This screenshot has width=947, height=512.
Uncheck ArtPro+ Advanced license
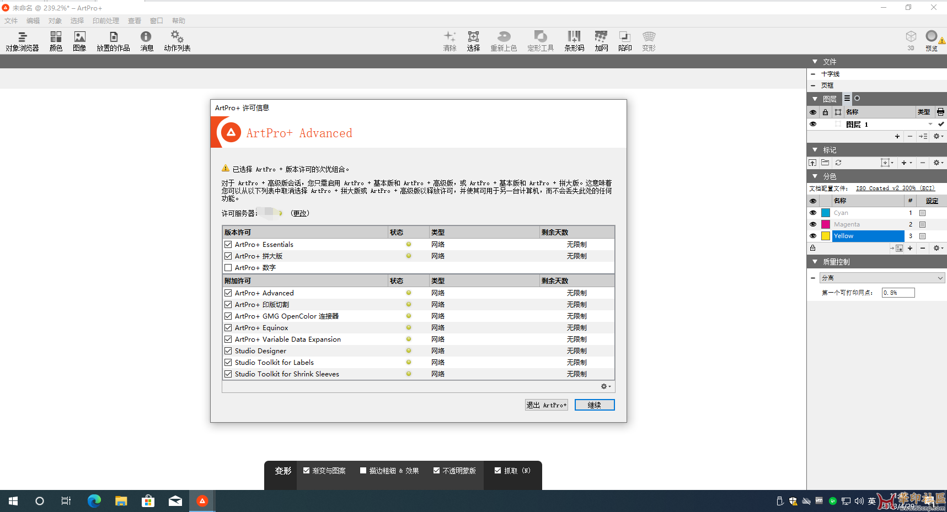228,293
